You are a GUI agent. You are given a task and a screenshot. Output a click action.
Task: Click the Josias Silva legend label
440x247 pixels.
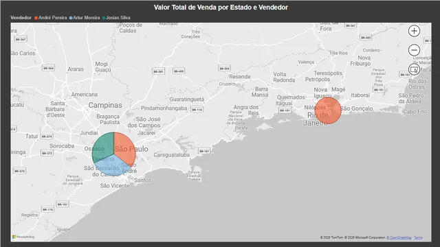pos(118,18)
